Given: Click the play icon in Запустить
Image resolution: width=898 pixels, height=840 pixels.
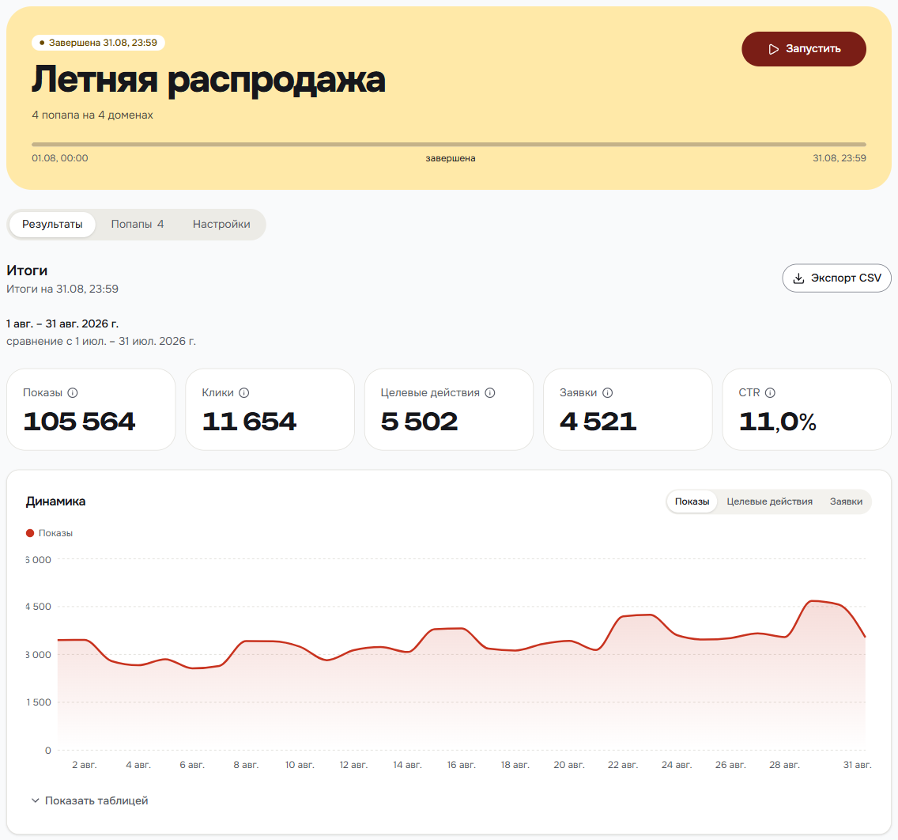Looking at the screenshot, I should (774, 49).
